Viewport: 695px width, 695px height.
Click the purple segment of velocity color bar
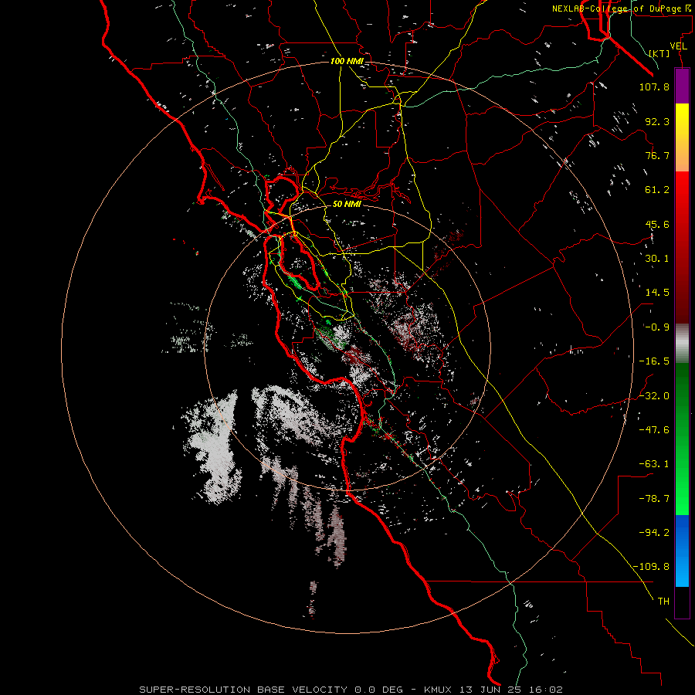click(x=682, y=86)
